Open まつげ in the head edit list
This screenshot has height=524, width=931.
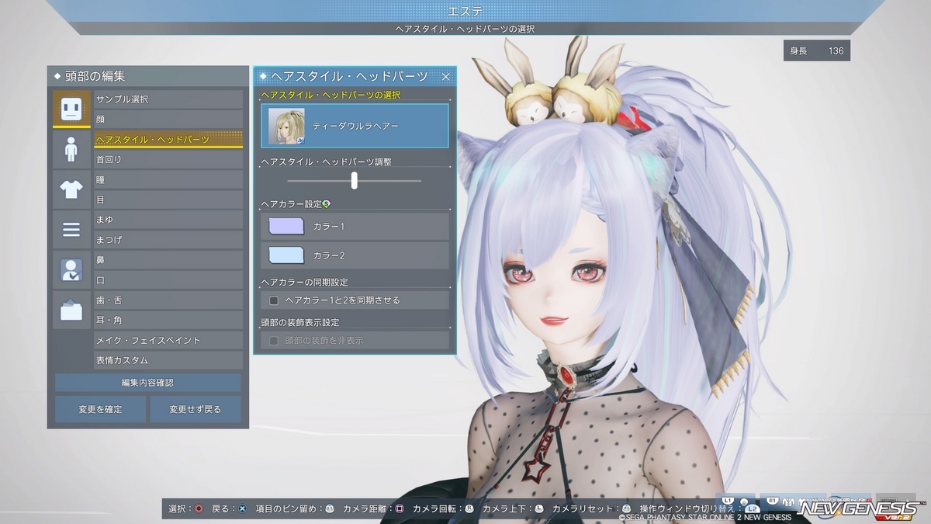(168, 240)
